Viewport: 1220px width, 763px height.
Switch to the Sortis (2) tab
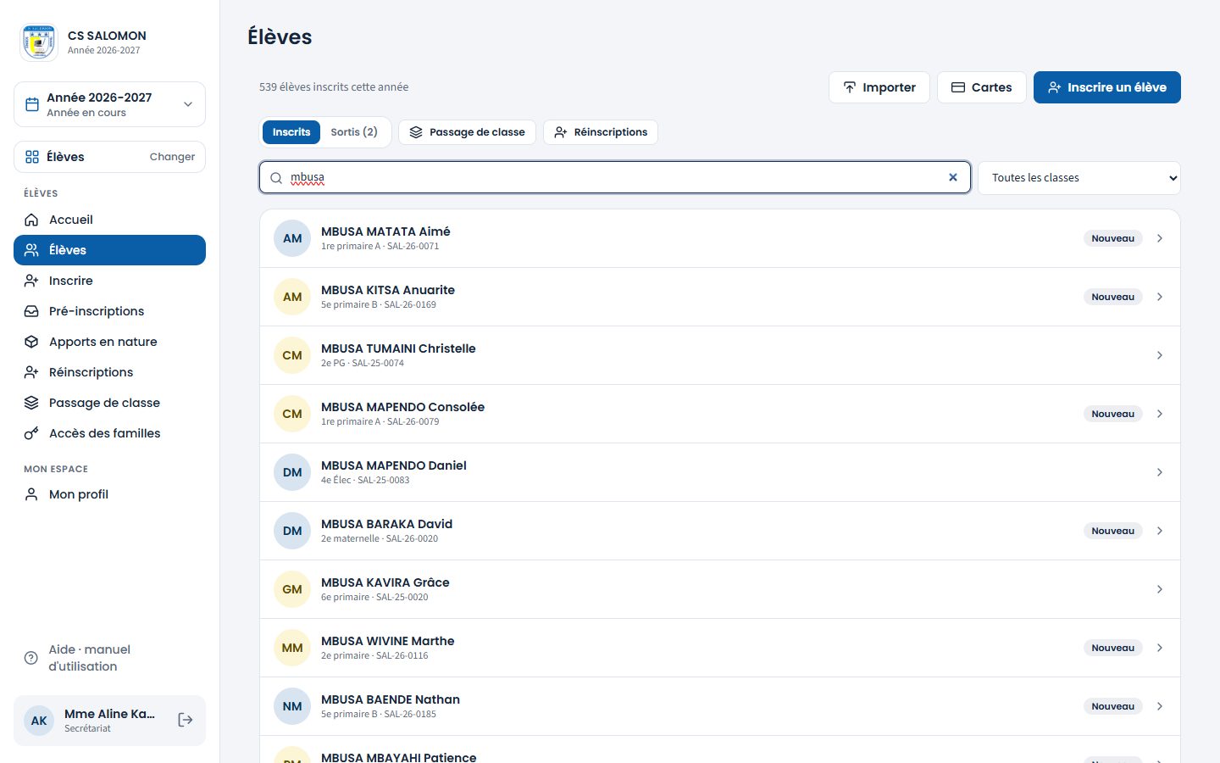coord(354,132)
